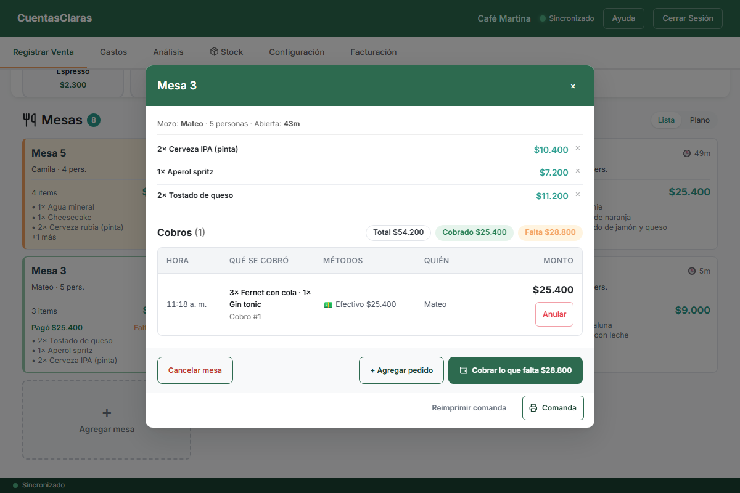
Task: Open the Ayuda button in header
Action: pyautogui.click(x=623, y=18)
